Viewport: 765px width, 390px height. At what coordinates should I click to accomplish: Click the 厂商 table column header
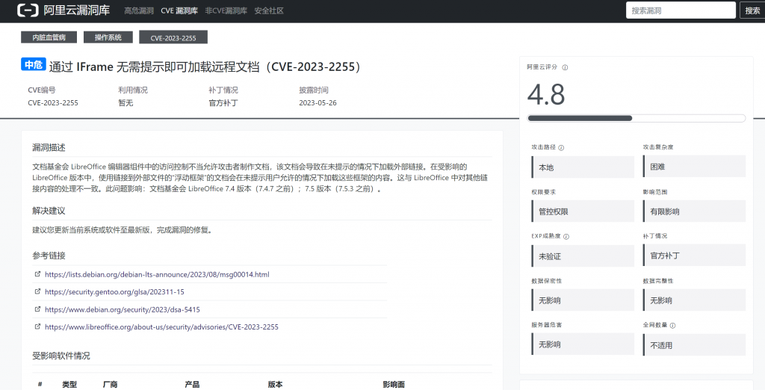click(x=111, y=385)
